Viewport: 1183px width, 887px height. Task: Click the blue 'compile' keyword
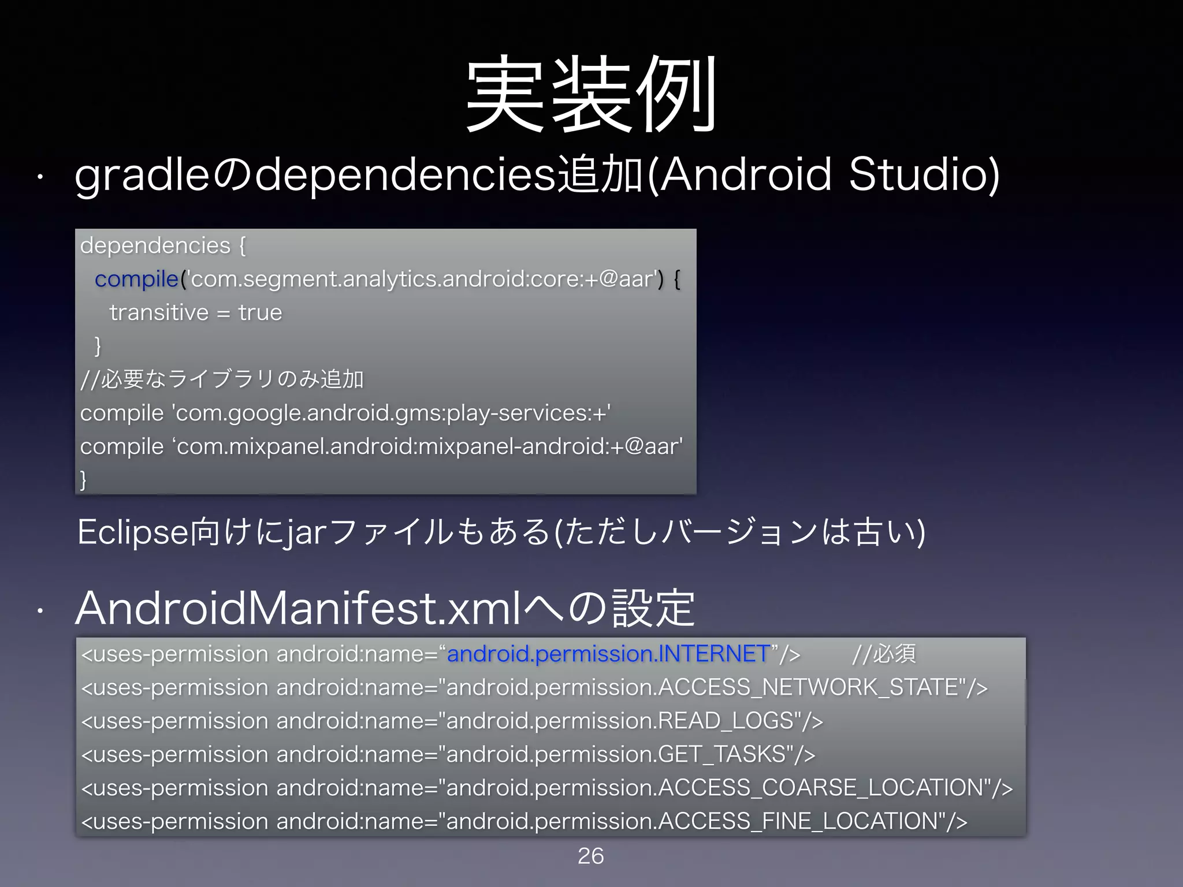136,279
